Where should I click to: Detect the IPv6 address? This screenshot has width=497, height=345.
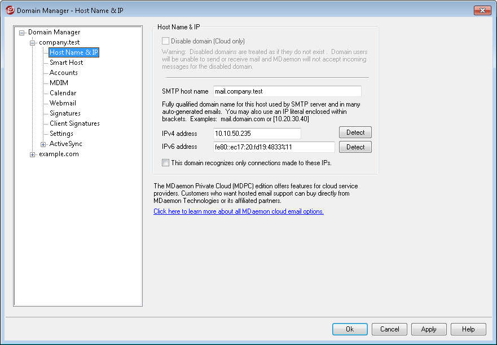tap(355, 147)
